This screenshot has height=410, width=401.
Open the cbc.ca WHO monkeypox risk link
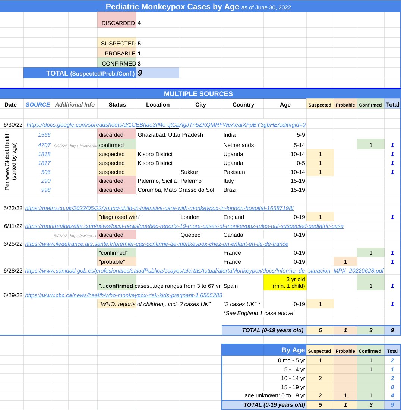tap(124, 295)
